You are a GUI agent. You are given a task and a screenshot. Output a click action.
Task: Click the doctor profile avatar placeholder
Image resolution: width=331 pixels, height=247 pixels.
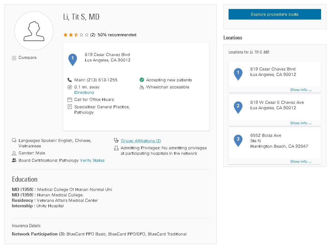click(34, 31)
